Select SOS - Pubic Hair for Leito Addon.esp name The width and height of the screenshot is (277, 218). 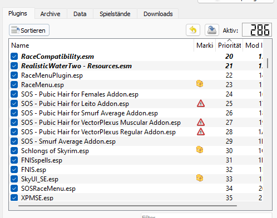tap(75, 104)
